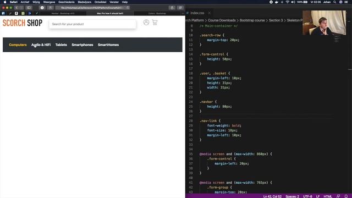Open the SmartHomes nav link
This screenshot has width=352, height=198.
click(108, 45)
